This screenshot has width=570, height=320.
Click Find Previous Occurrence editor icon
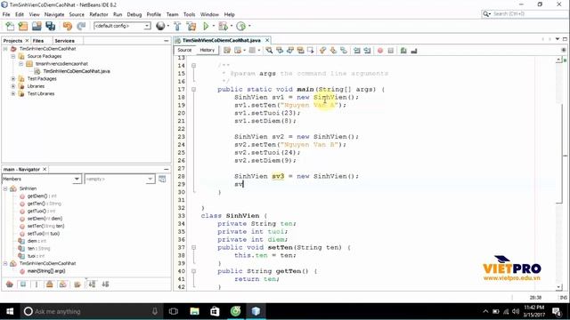tap(280, 51)
